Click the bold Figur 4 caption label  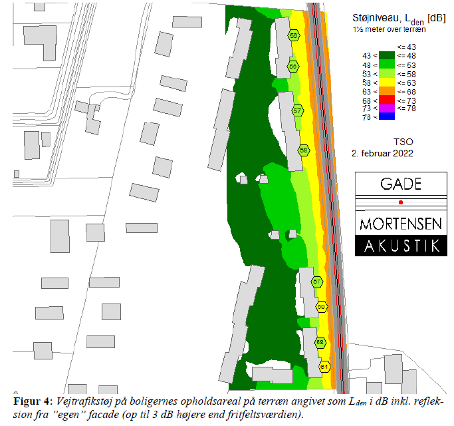click(x=32, y=402)
